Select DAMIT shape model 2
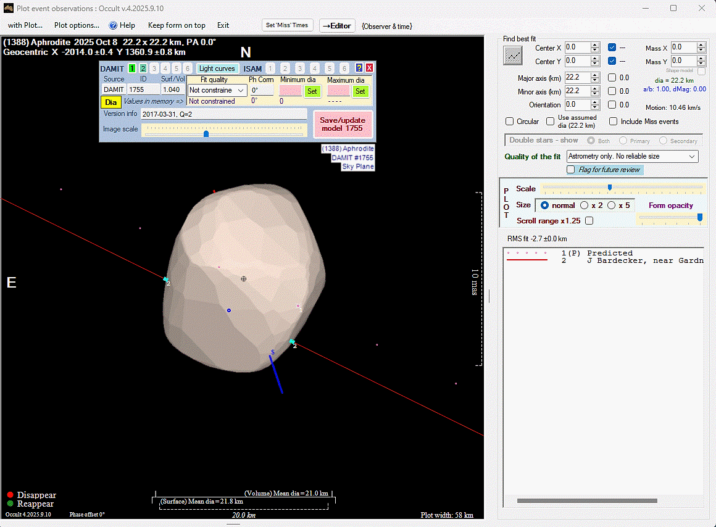Screen dimensions: 716x527 (143, 68)
